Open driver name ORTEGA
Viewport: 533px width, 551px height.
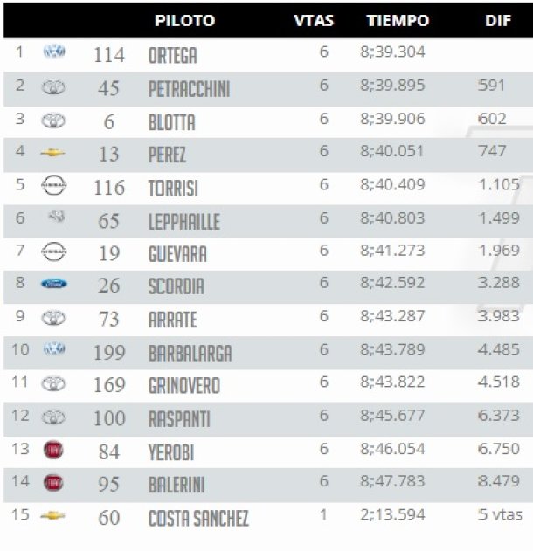tap(173, 56)
